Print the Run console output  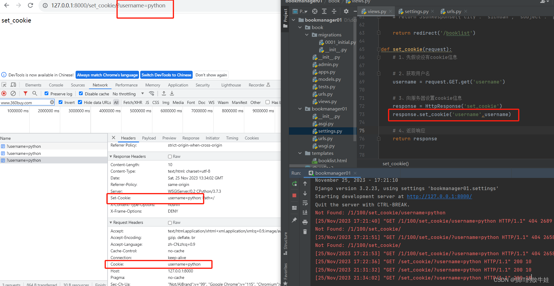(305, 222)
